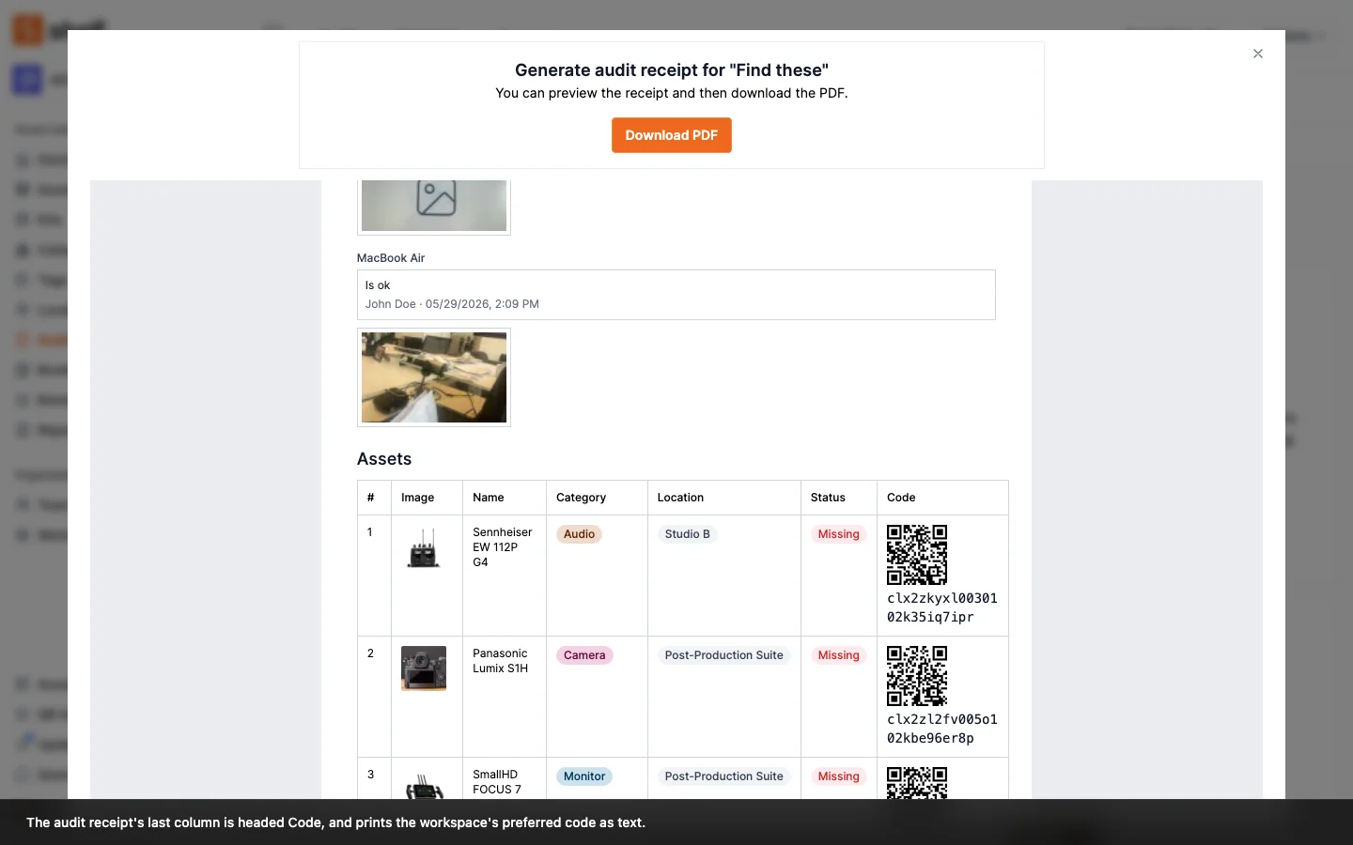Click the Image column header
This screenshot has height=845, width=1353.
coord(418,498)
